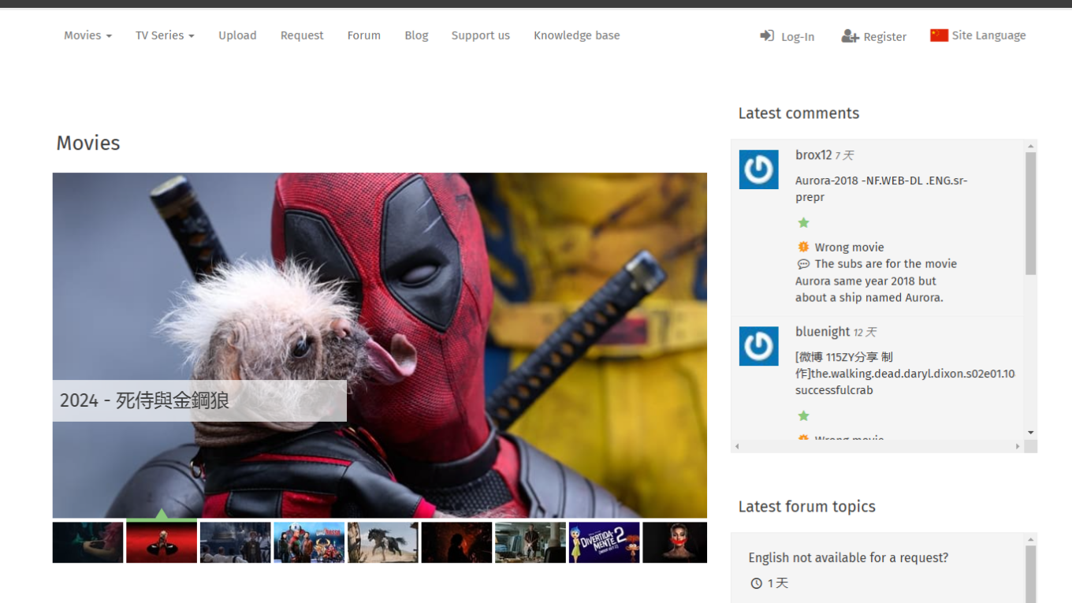Click the comments scroll down arrow

point(1030,433)
